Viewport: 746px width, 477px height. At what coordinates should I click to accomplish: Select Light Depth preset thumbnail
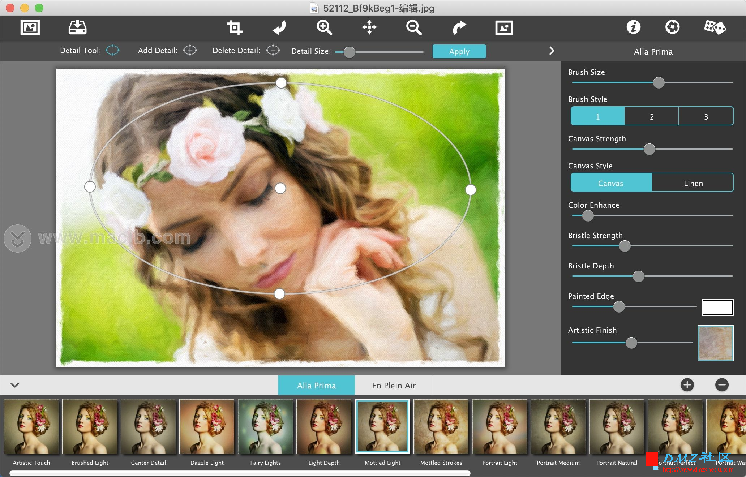pyautogui.click(x=324, y=427)
